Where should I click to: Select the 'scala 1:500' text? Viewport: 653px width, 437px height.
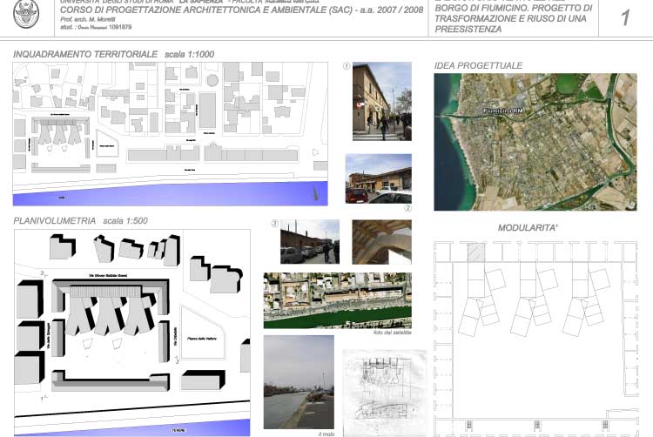[x=125, y=220]
